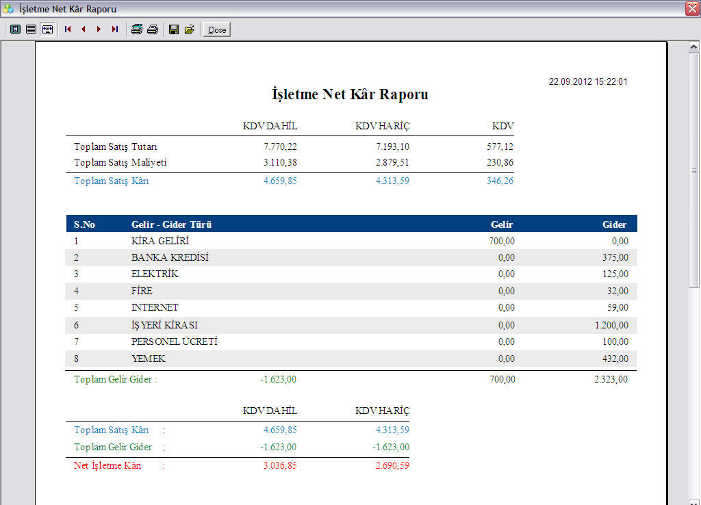Save the report with the floppy icon
This screenshot has width=701, height=505.
[174, 29]
